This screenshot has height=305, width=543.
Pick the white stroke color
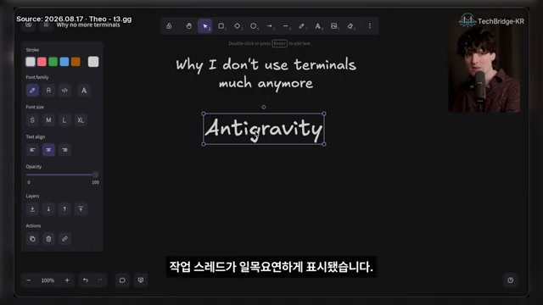click(31, 62)
